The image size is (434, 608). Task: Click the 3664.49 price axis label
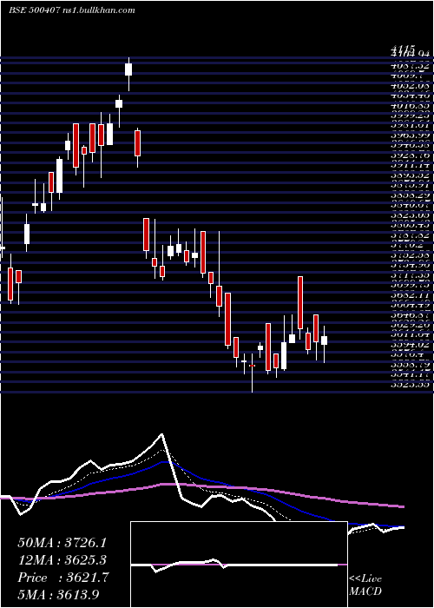411,305
